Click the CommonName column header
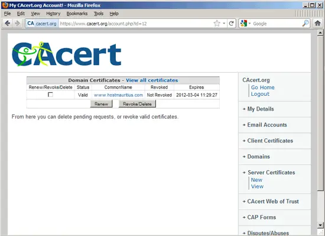This screenshot has height=236, width=325. point(118,88)
